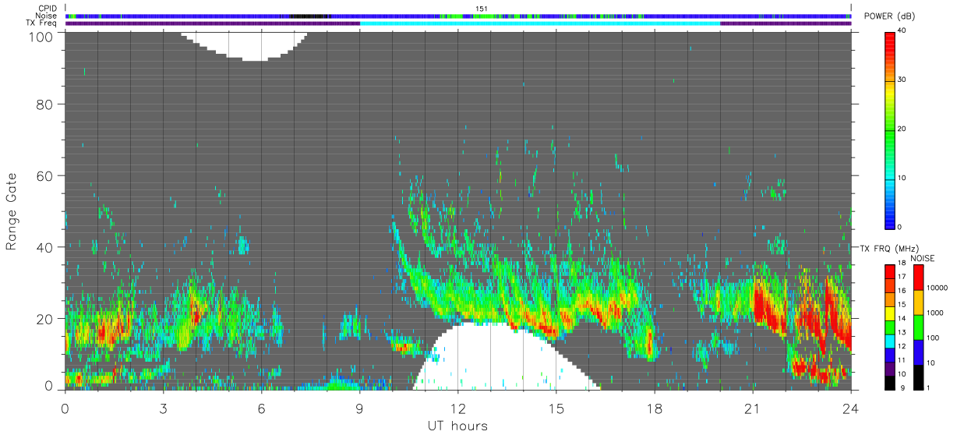
Task: Select the yellow 14-15 MHz frequency swatch
Action: (x=889, y=313)
